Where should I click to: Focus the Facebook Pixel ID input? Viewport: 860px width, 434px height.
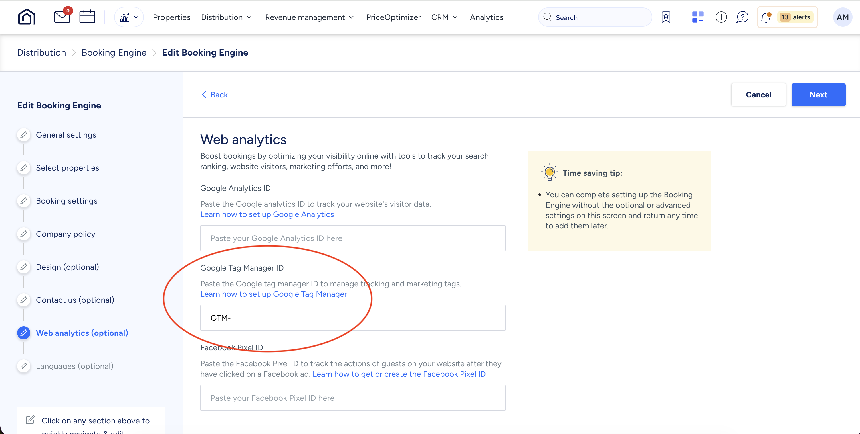point(353,398)
